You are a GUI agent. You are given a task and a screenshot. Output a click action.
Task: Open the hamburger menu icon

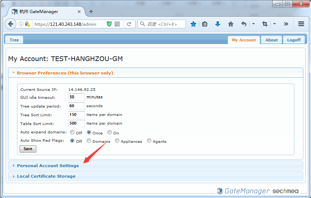(301, 24)
